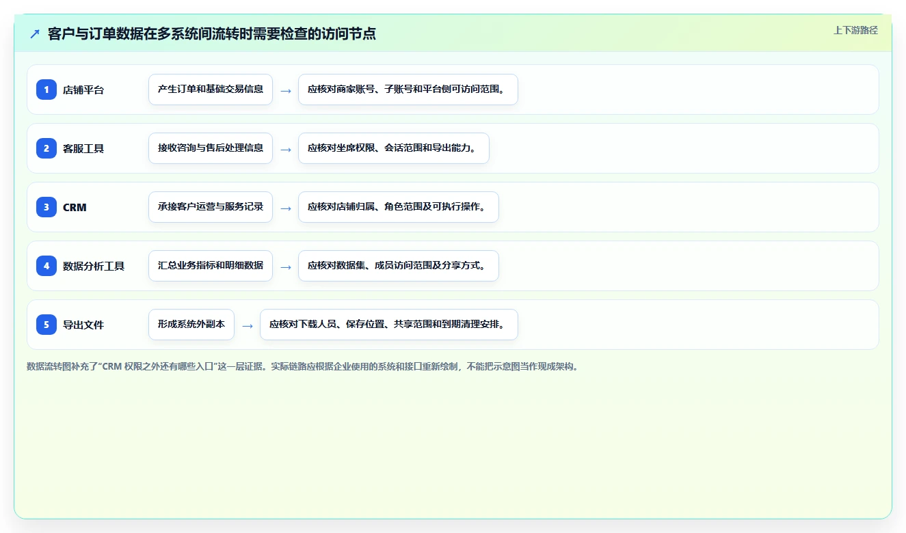Select the 导出文件 row label
The width and height of the screenshot is (906, 533).
pos(83,325)
